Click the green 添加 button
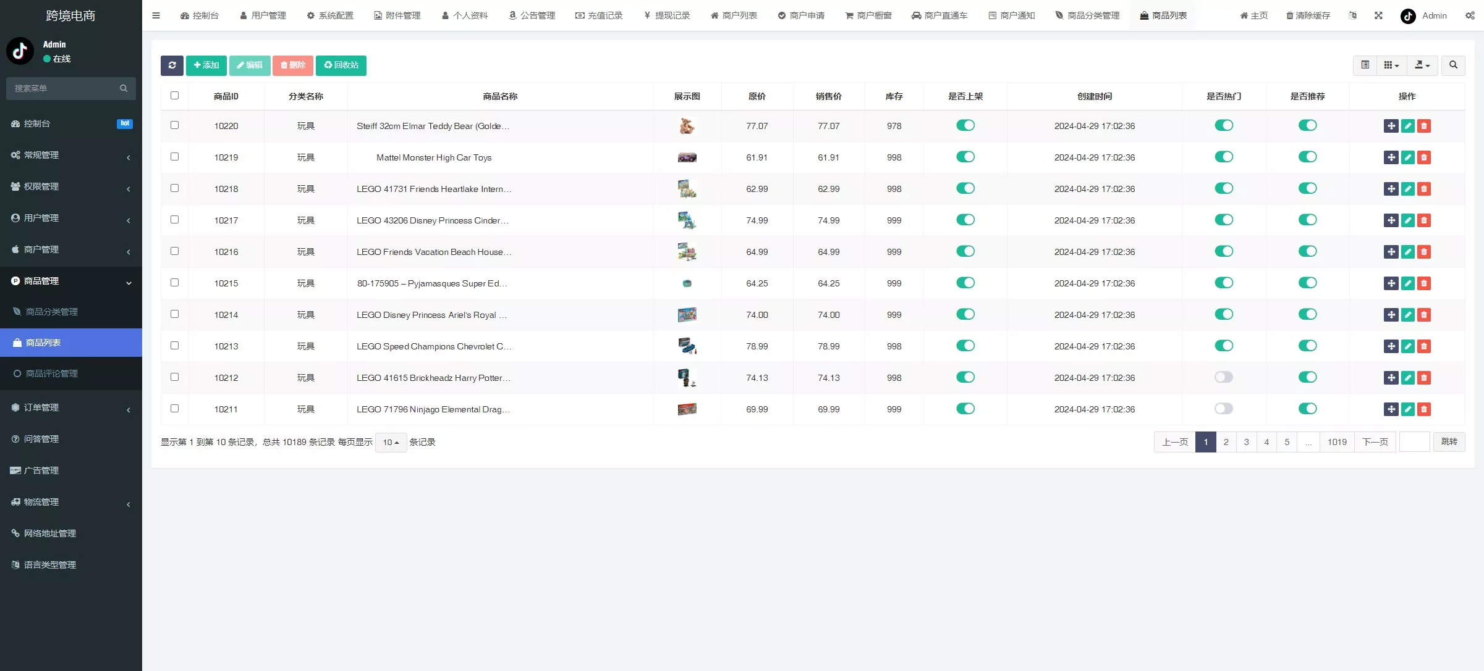The width and height of the screenshot is (1484, 671). tap(206, 65)
